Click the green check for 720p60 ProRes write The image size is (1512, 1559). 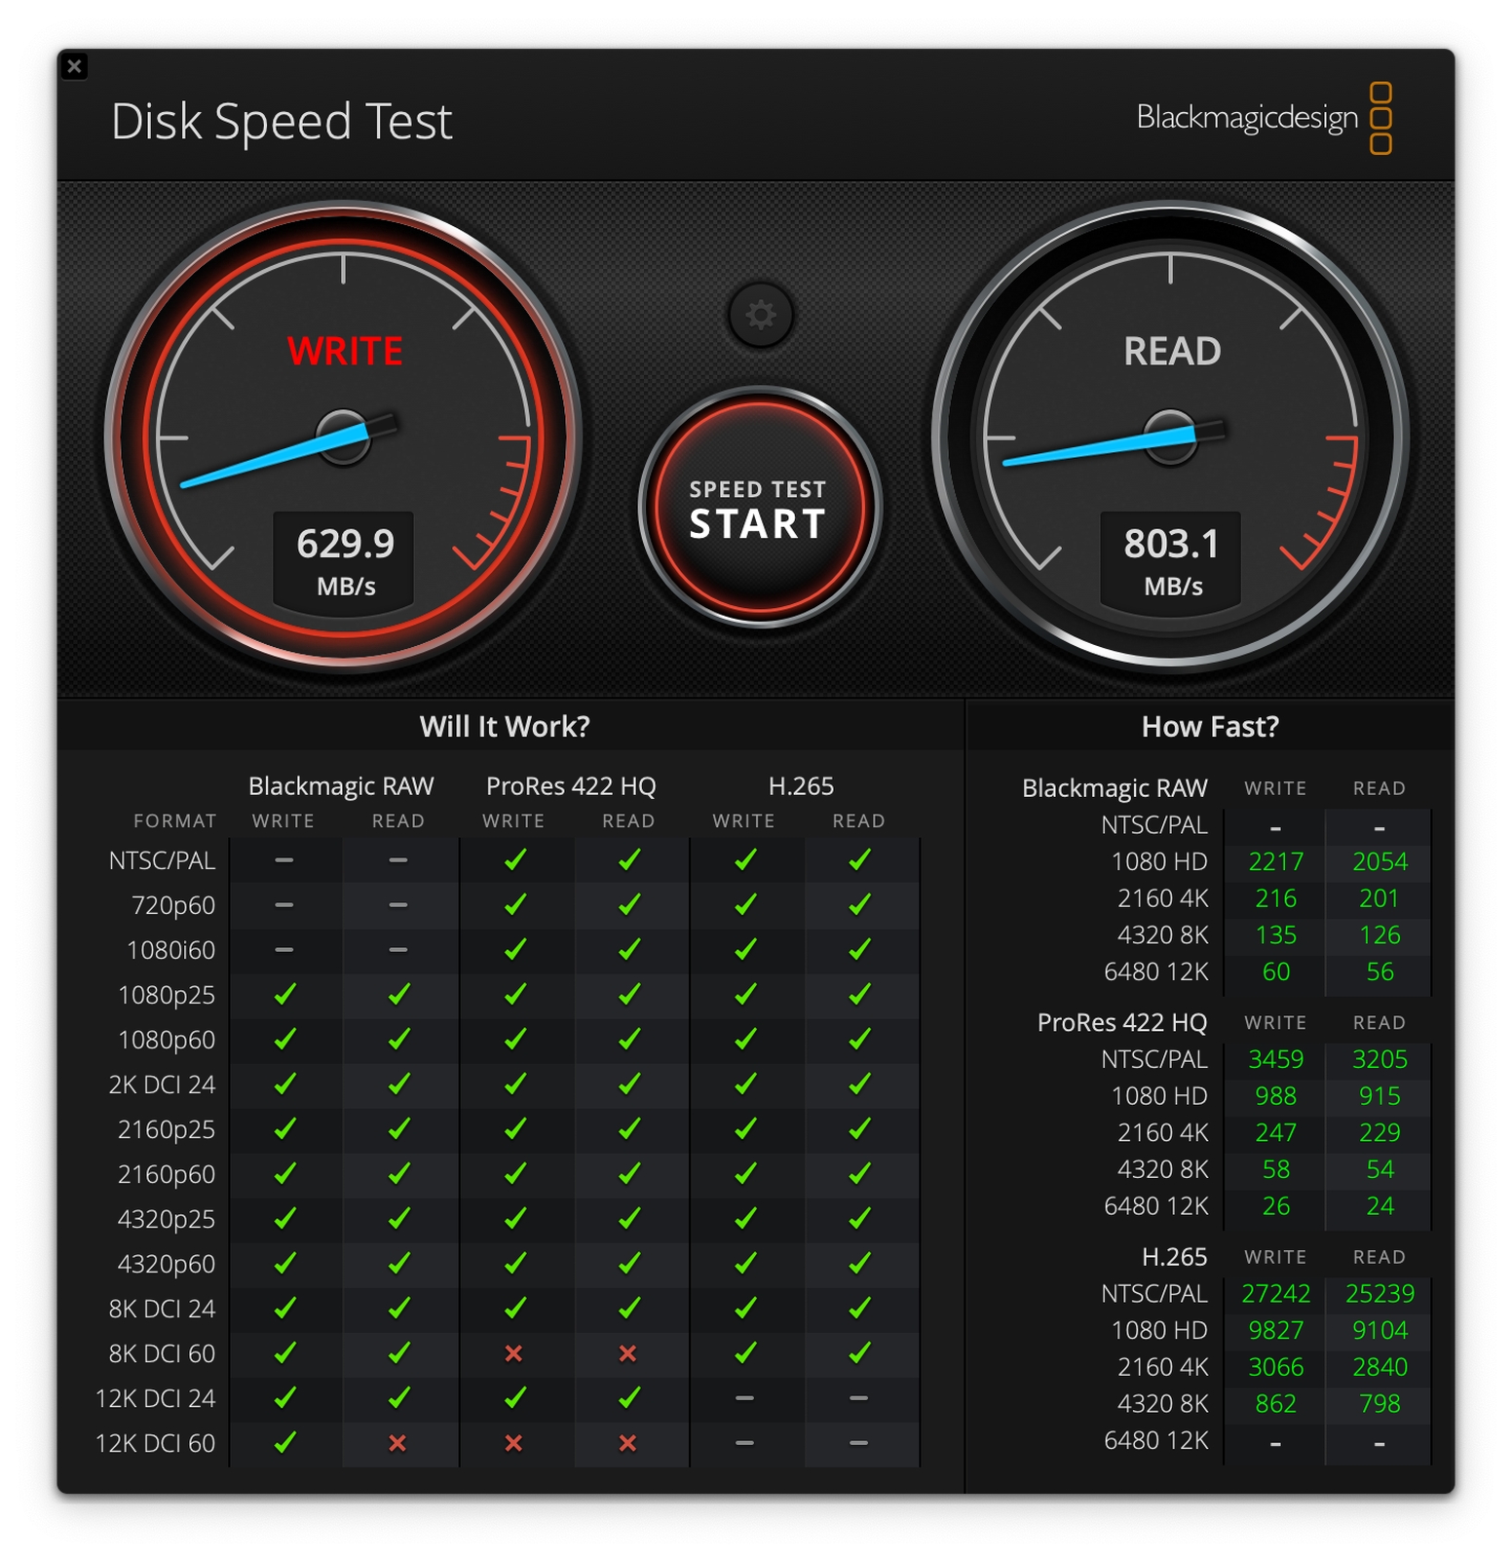pos(515,904)
